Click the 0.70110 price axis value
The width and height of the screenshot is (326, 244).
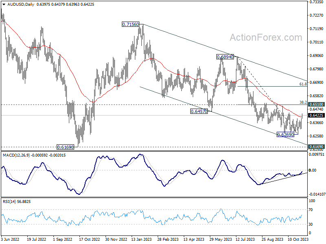317,42
